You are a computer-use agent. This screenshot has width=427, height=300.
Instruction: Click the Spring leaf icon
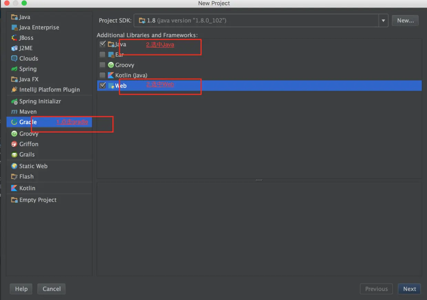[14, 69]
